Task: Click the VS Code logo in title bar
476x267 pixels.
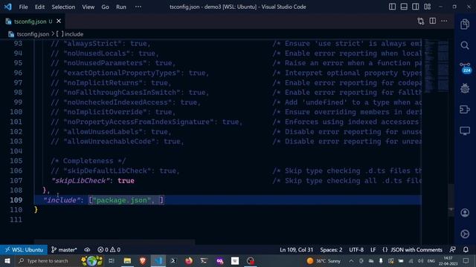Action: point(7,7)
